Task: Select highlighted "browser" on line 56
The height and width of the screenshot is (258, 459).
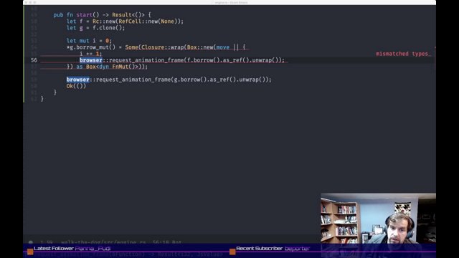Action: point(91,60)
